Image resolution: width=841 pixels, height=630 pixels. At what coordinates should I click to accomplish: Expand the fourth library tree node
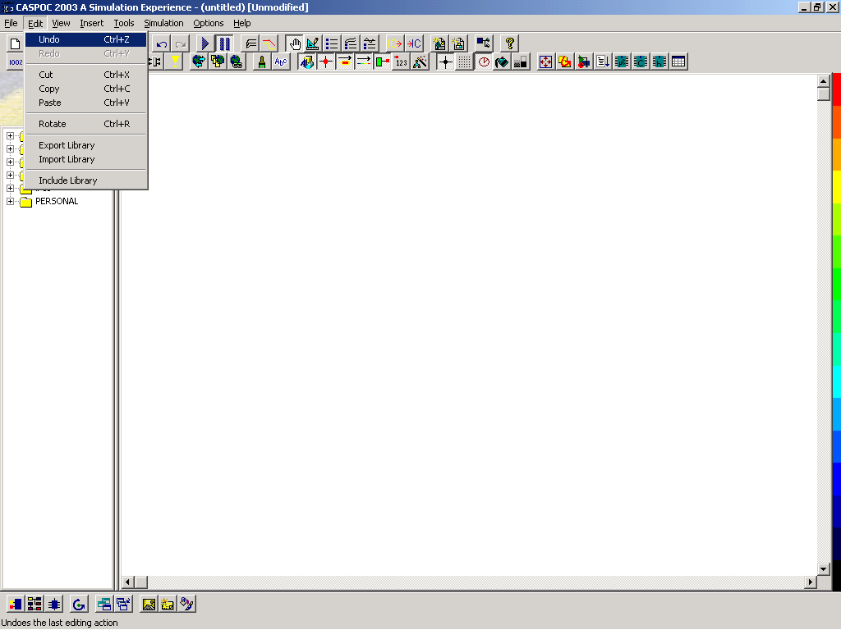click(x=10, y=176)
